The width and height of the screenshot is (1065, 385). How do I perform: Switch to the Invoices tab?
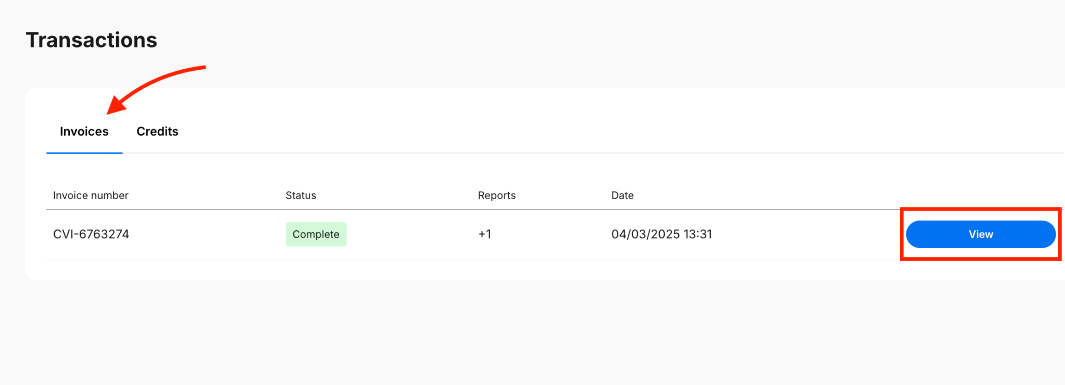tap(84, 131)
